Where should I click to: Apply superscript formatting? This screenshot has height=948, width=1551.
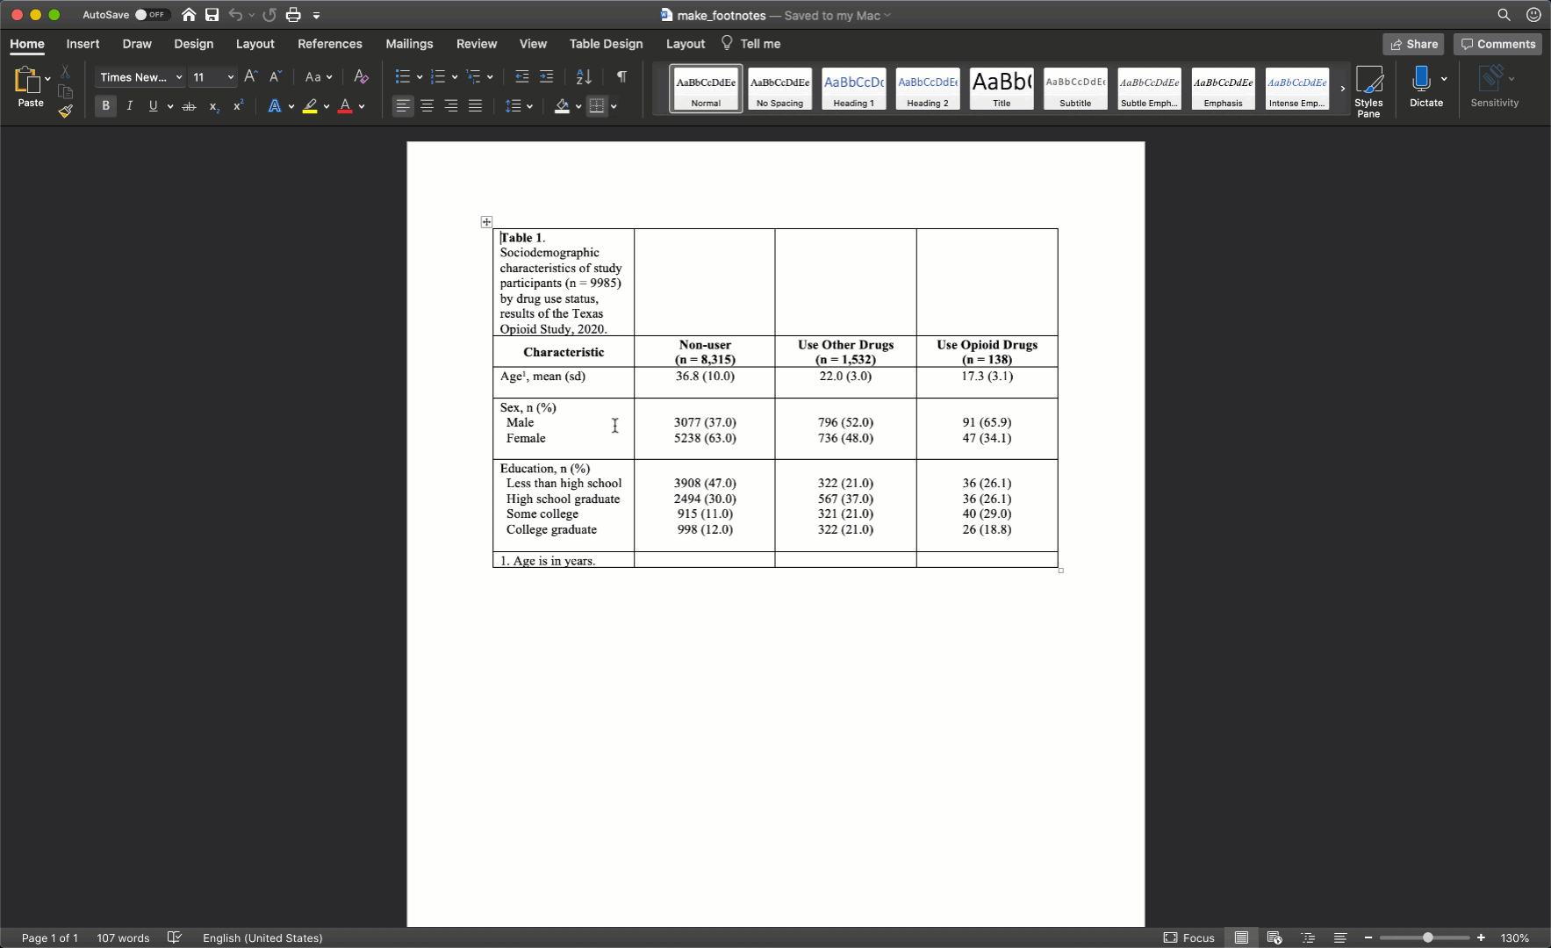tap(238, 106)
